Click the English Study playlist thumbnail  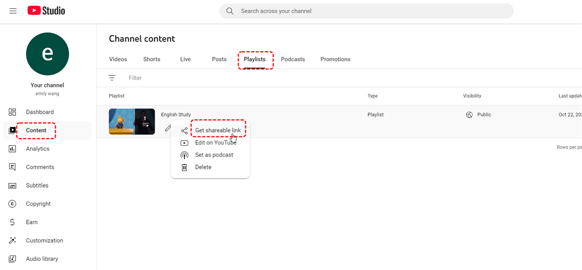pyautogui.click(x=131, y=121)
